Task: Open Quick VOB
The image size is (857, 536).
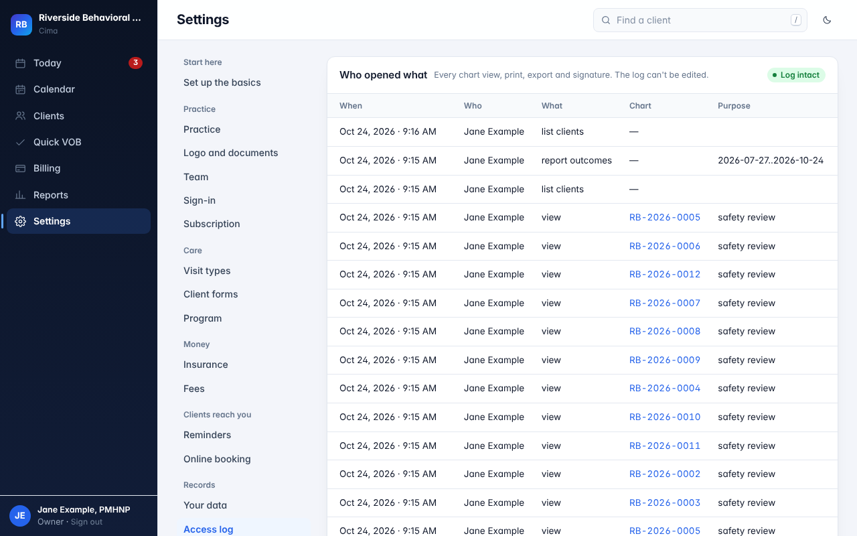Action: tap(78, 142)
